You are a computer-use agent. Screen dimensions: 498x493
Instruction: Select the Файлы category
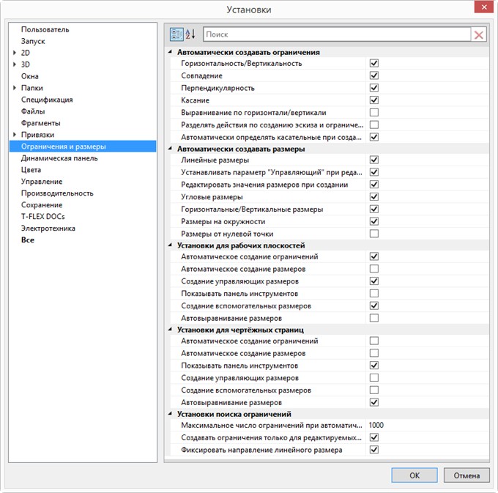[33, 111]
